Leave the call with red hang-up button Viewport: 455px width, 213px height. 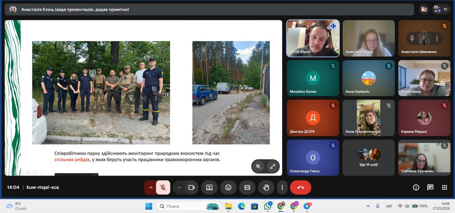(300, 187)
